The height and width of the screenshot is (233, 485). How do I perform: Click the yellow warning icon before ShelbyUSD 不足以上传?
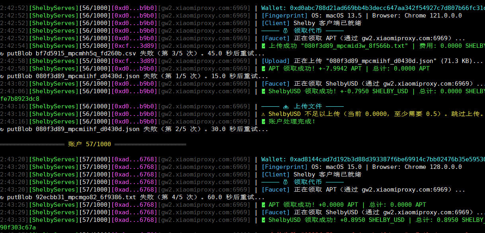263,114
